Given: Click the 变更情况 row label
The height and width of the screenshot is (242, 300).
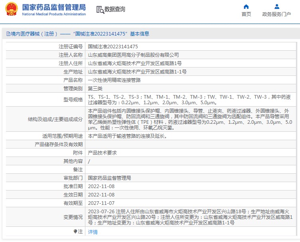Looking at the screenshot, I should click(x=73, y=217).
